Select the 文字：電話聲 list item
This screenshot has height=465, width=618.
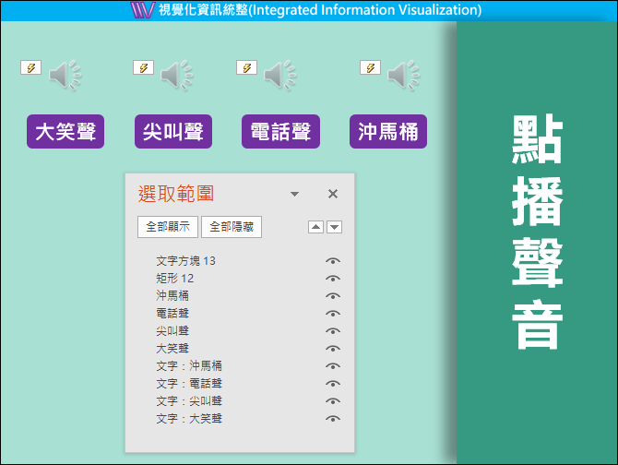pyautogui.click(x=189, y=384)
